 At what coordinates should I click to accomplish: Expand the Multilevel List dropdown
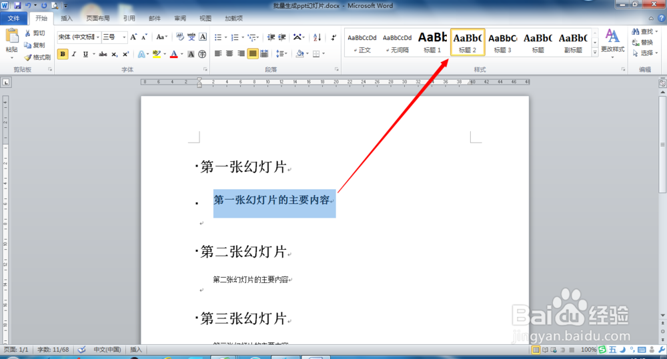pyautogui.click(x=257, y=37)
